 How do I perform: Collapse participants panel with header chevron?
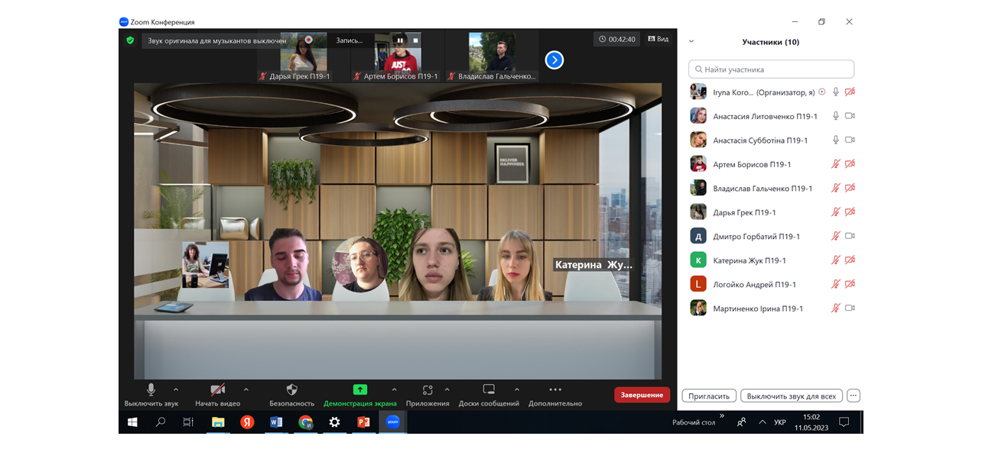pos(691,42)
